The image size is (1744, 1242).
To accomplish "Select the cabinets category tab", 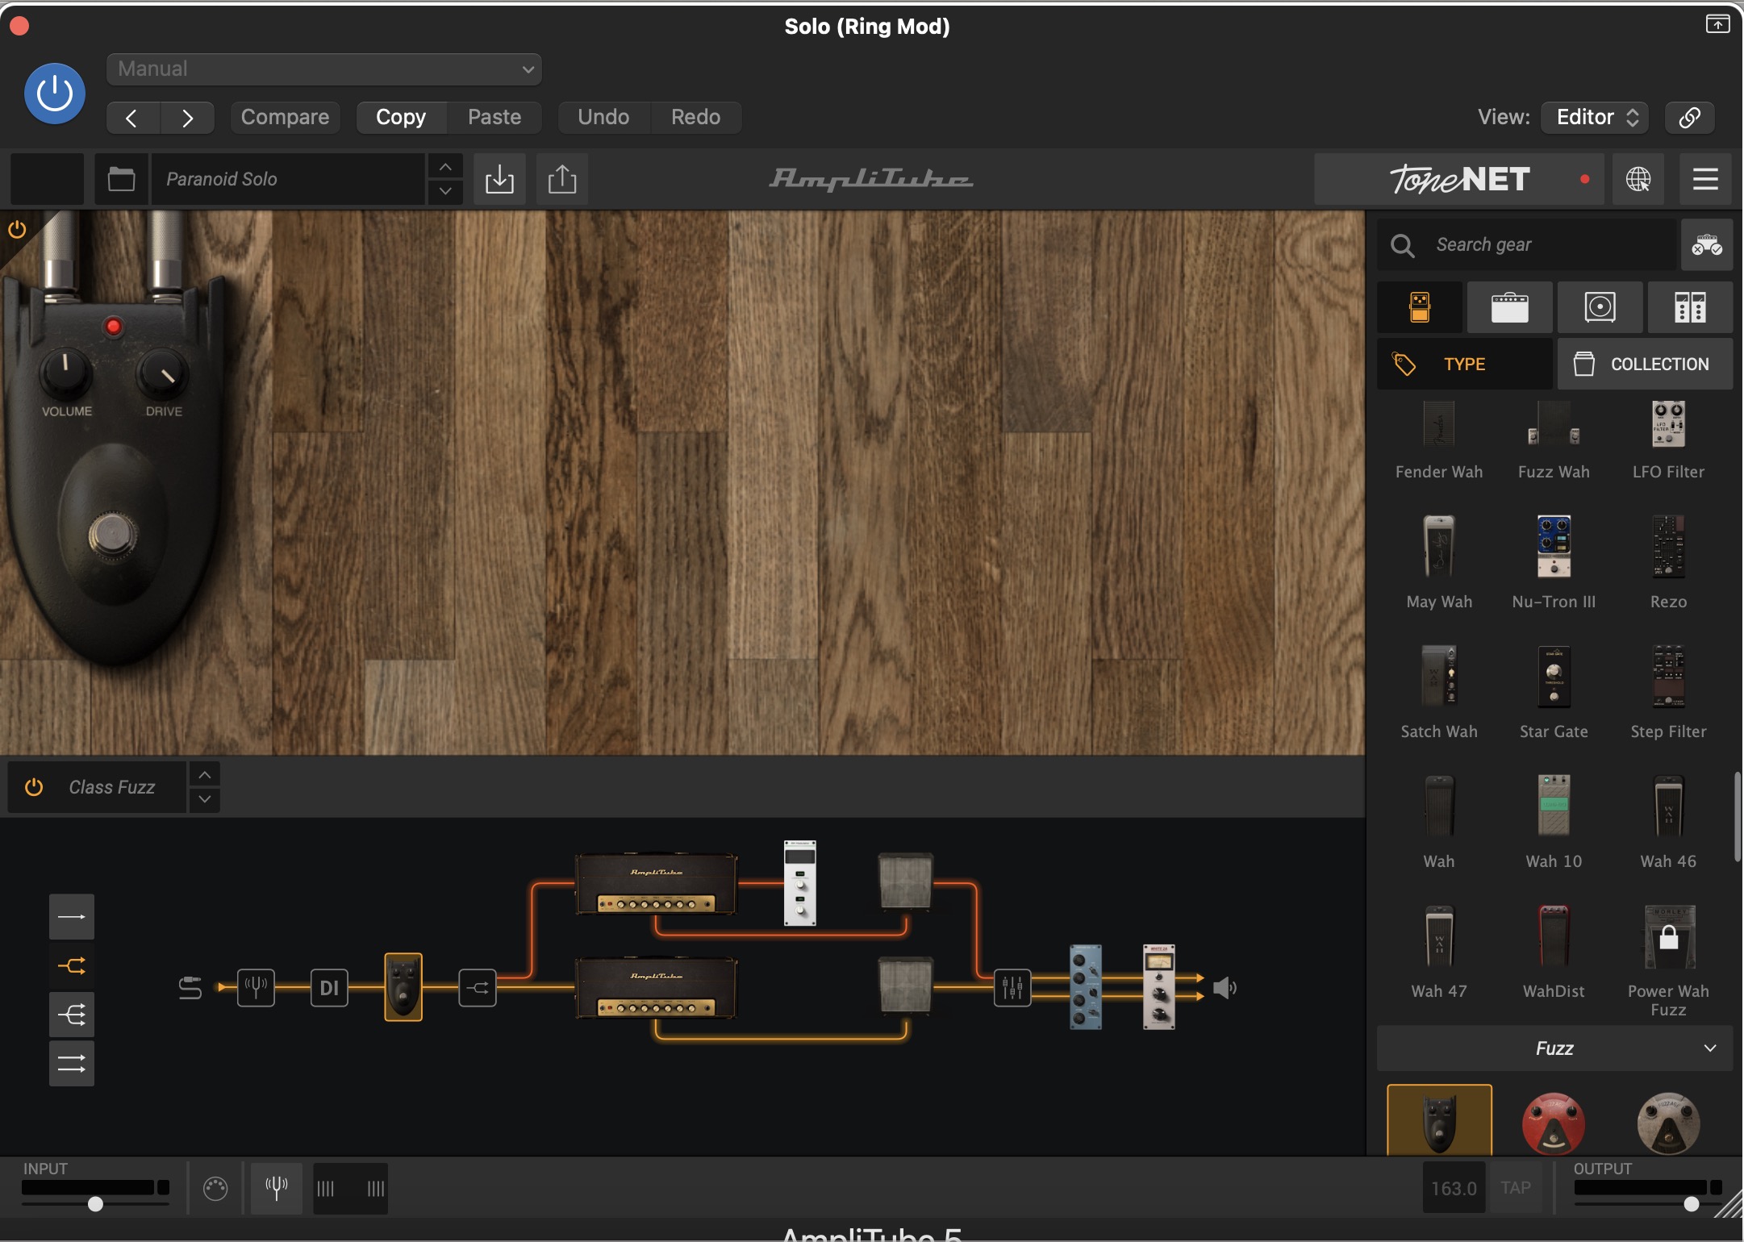I will (1600, 307).
